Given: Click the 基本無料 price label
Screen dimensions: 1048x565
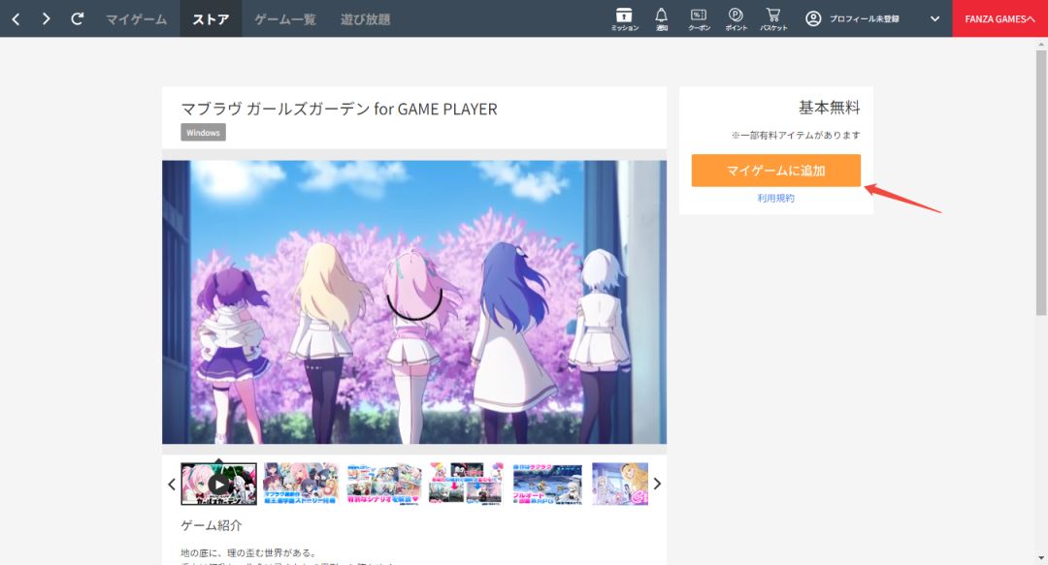Looking at the screenshot, I should click(830, 108).
